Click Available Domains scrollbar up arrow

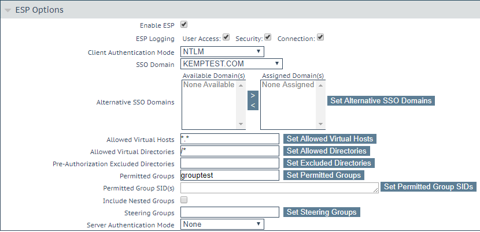[241, 85]
